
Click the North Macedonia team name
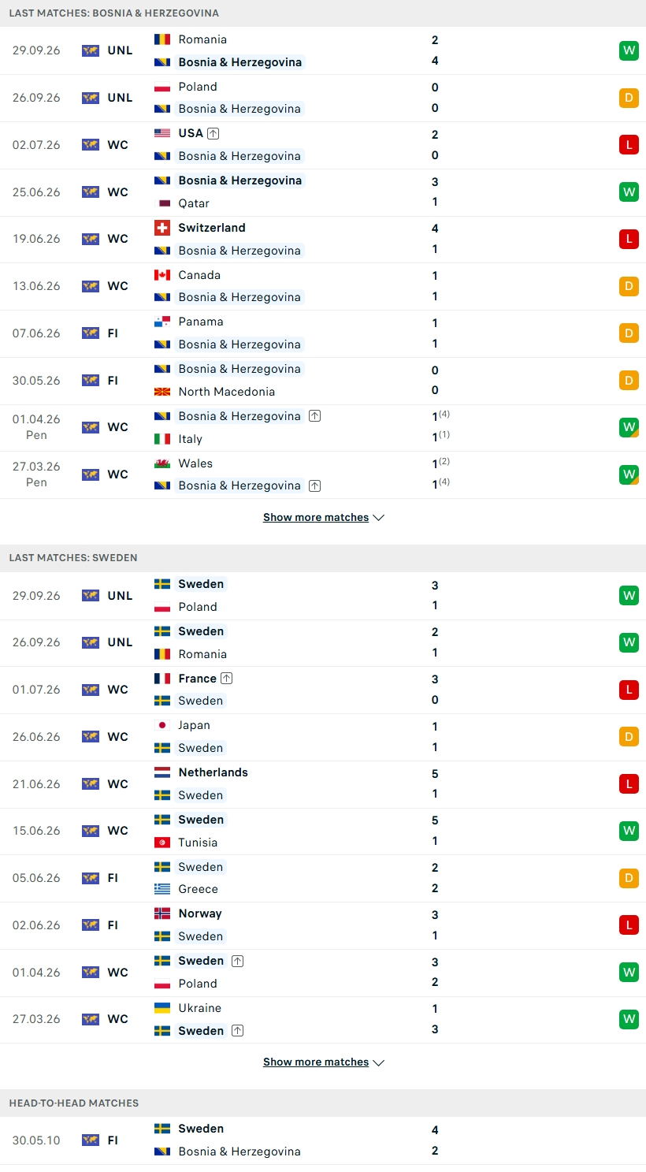point(227,392)
